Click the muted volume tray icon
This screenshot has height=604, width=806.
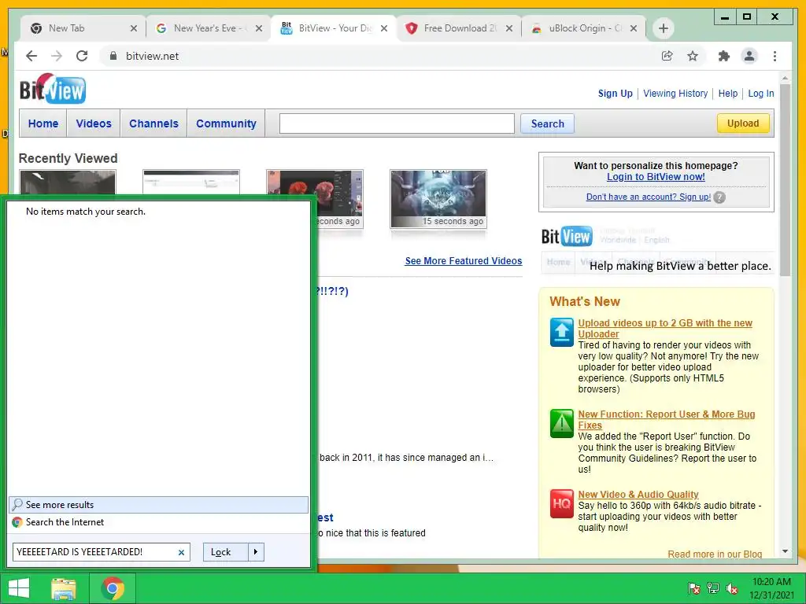732,588
